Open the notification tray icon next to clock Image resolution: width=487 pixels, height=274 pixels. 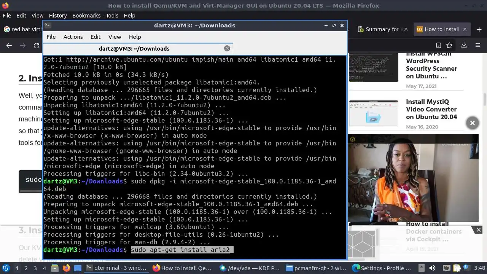[x=466, y=268]
